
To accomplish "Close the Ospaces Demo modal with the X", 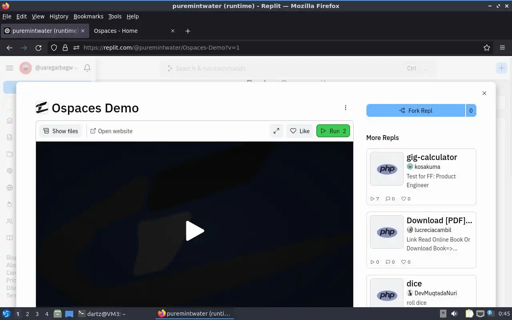I will [484, 93].
